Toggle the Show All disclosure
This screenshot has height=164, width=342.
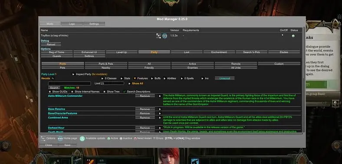(129, 84)
